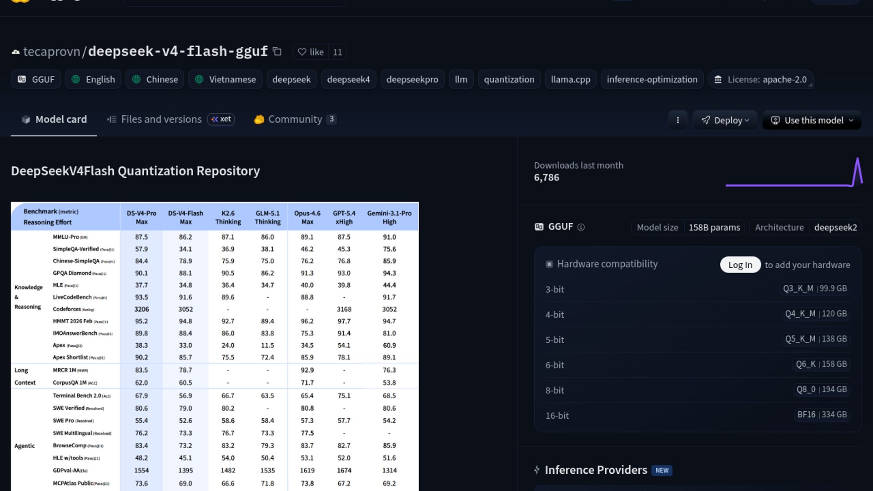Switch to Files and versions tab
873x491 pixels.
161,120
